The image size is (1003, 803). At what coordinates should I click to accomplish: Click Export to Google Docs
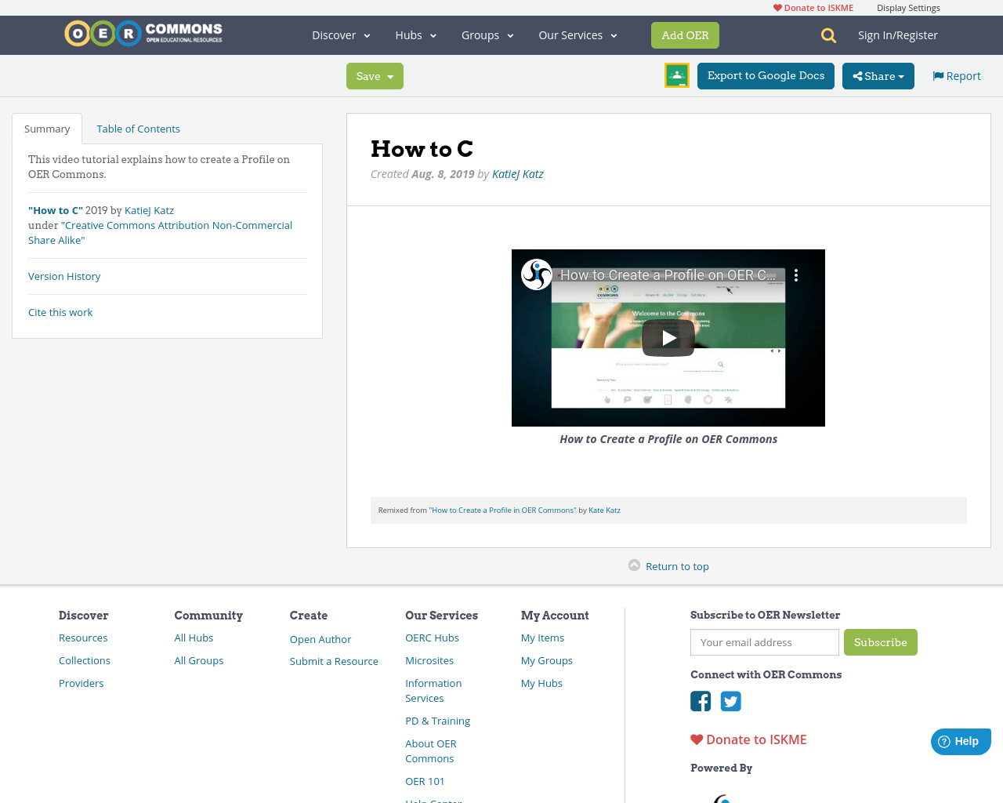coord(766,75)
